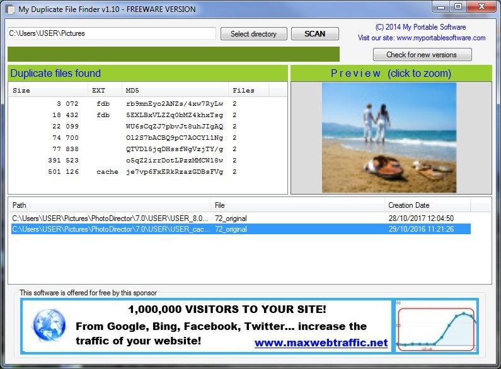Click MD5 QTVDl5jqDHssfWgVzjTY/g
Viewport: 501px width, 369px height.
[175, 149]
